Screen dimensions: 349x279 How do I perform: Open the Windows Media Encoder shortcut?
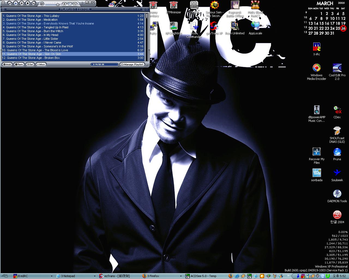(x=316, y=68)
